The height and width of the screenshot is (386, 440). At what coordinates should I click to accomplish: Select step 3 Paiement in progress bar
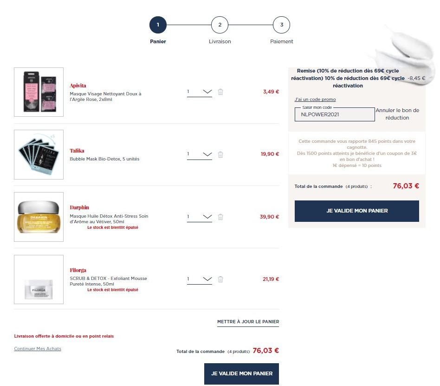pyautogui.click(x=281, y=25)
